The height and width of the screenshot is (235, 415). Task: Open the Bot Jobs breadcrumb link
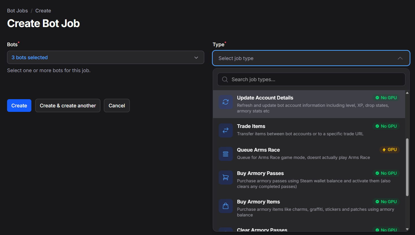[x=17, y=10]
